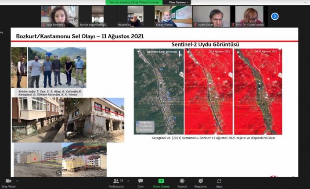Screen dimensions: 310x189
Task: Expand the Participants options caret
Action: [127, 181]
